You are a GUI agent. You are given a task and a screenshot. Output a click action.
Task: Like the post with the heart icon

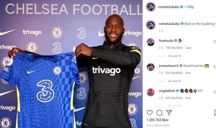150,113
